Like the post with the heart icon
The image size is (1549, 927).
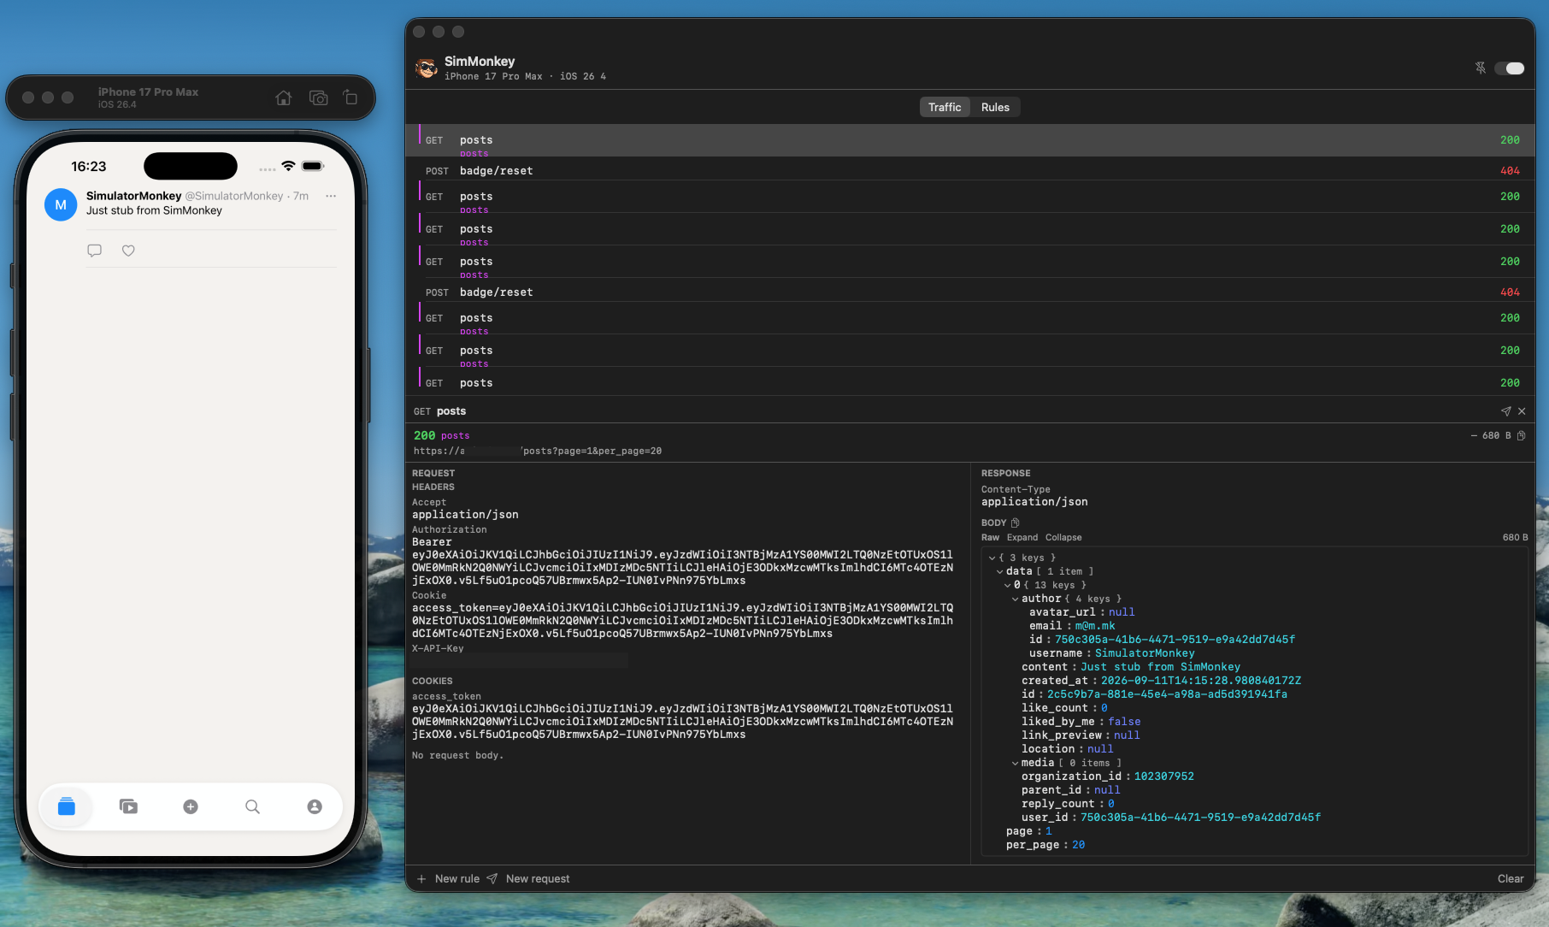point(128,251)
